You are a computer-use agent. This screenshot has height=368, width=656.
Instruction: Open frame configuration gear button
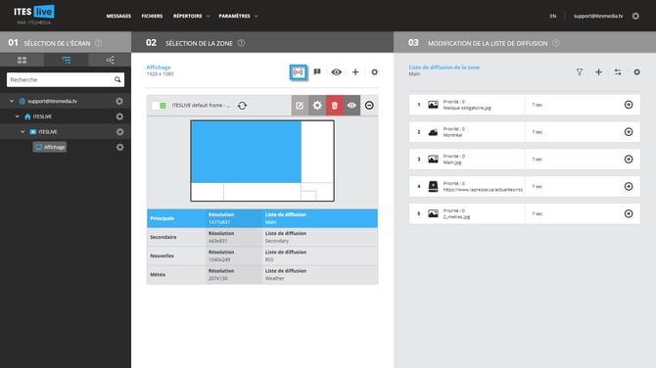[x=317, y=106]
